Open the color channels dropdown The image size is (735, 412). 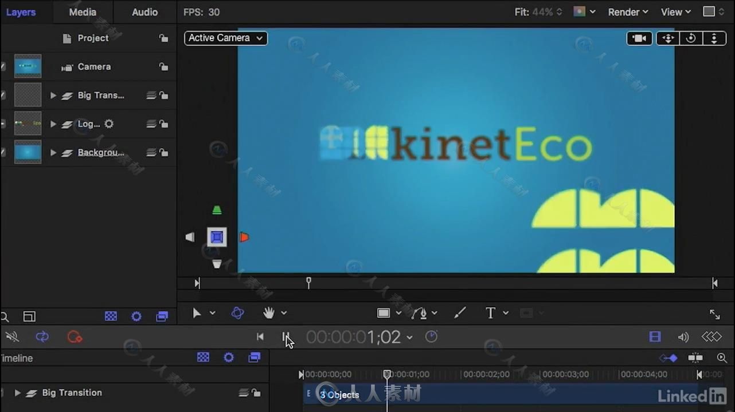coord(585,12)
